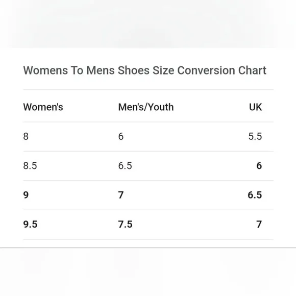296x296 pixels.
Task: Click bold Men's/Youth size 7.5 cell
Action: click(125, 224)
